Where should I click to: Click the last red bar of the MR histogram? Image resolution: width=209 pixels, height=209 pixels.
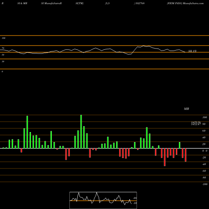(186, 155)
